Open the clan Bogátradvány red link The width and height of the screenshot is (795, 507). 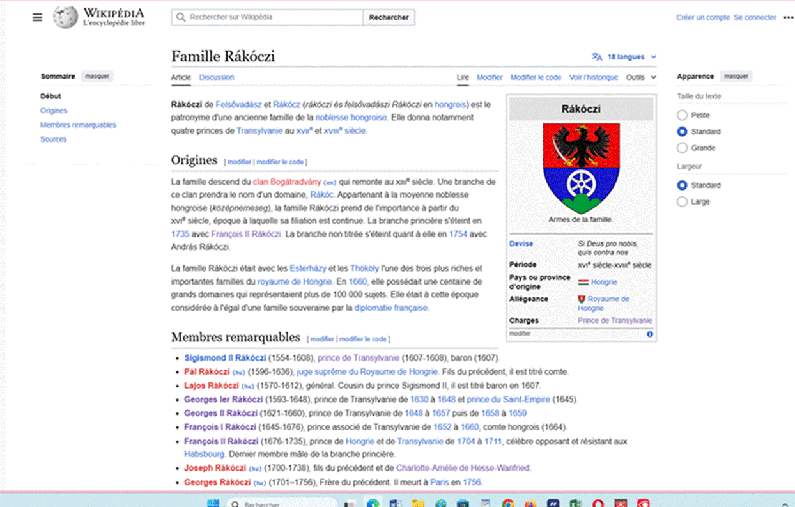click(x=287, y=182)
